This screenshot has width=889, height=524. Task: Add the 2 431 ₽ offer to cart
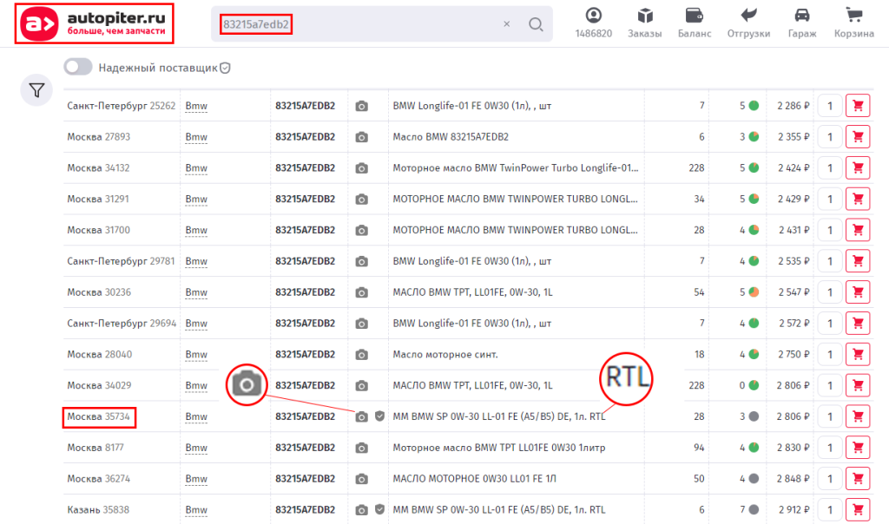pos(858,231)
